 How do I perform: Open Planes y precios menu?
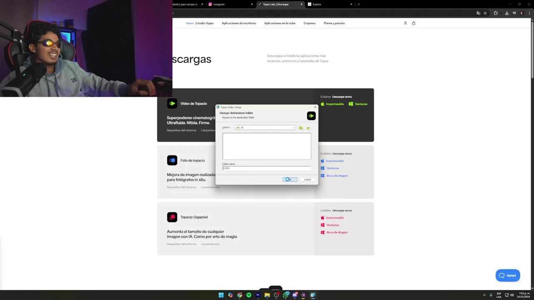(x=334, y=23)
